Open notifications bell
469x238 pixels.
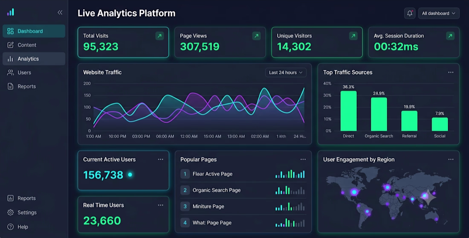(410, 13)
